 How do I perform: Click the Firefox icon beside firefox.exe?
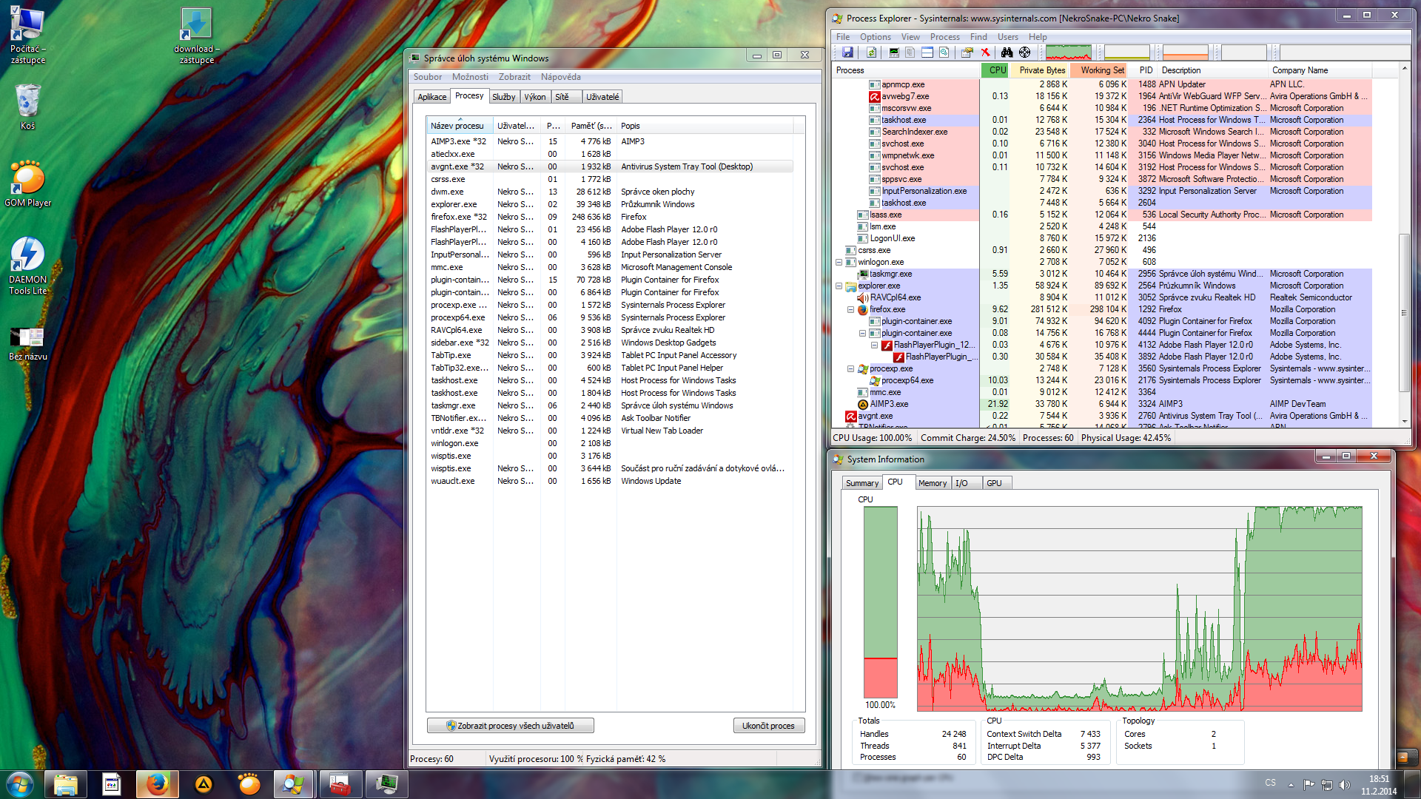tap(862, 309)
